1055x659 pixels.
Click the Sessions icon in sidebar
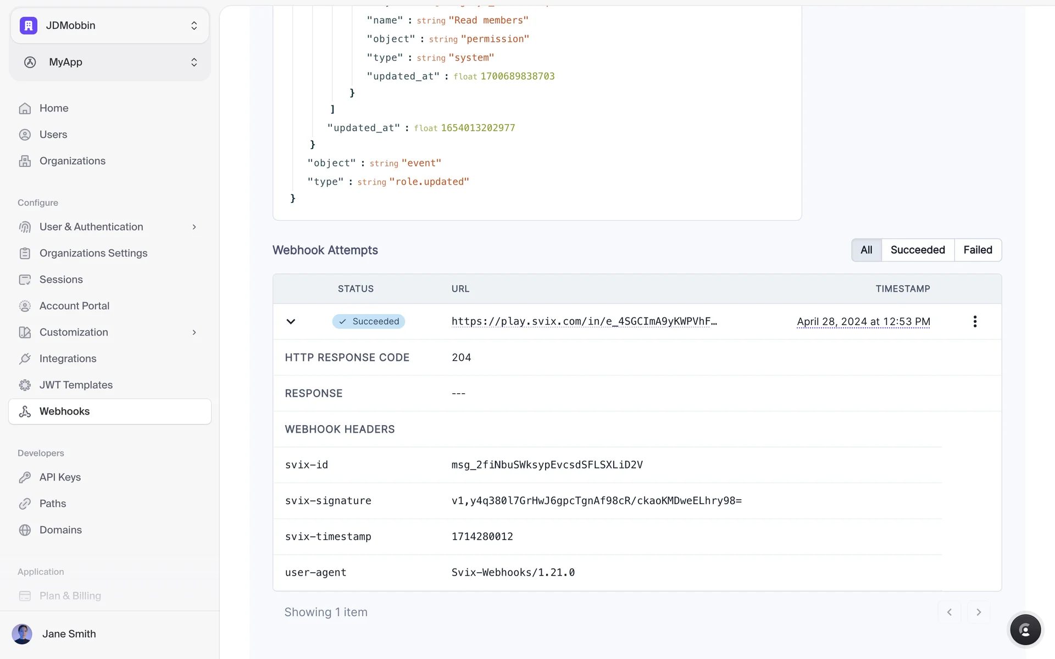click(25, 280)
